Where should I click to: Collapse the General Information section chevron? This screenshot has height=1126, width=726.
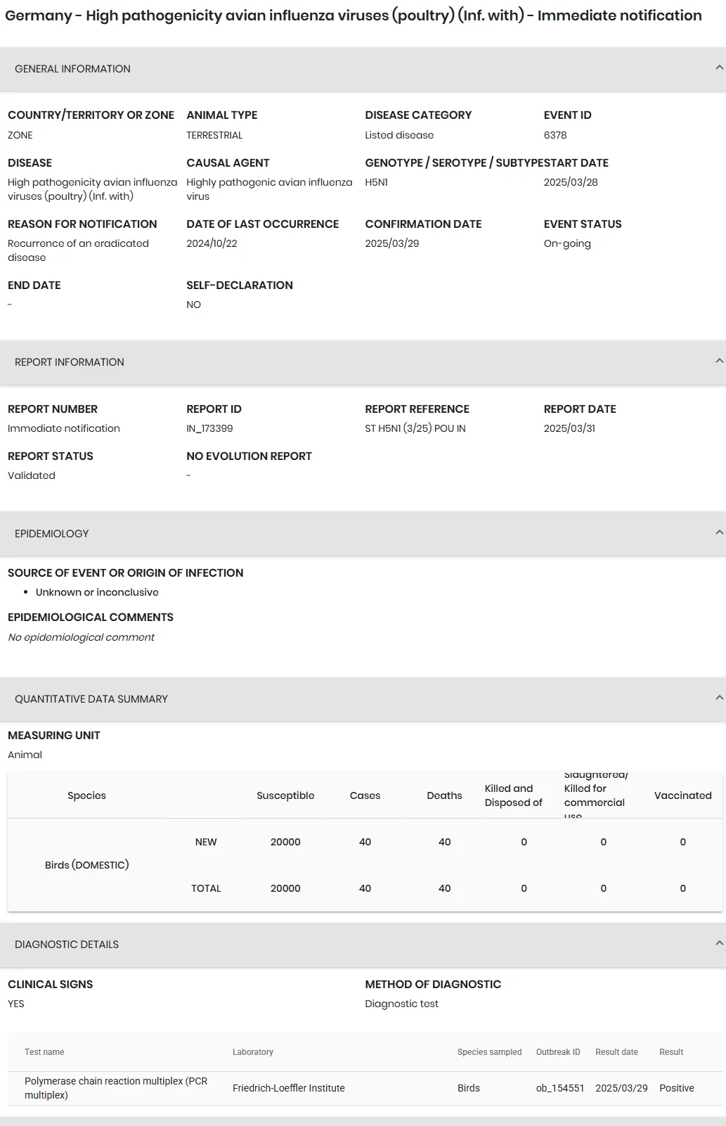click(x=719, y=68)
